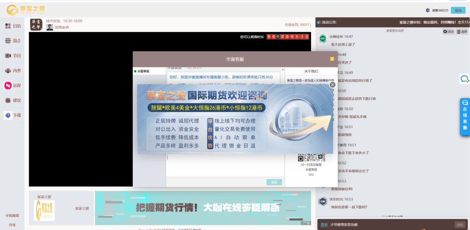Click message 纳指也是要一直下跌吗?
The height and width of the screenshot is (230, 470).
[349, 207]
